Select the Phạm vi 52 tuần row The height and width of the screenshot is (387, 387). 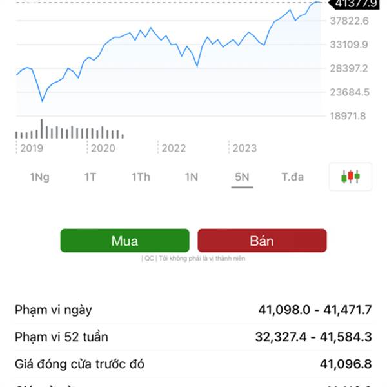pyautogui.click(x=193, y=337)
